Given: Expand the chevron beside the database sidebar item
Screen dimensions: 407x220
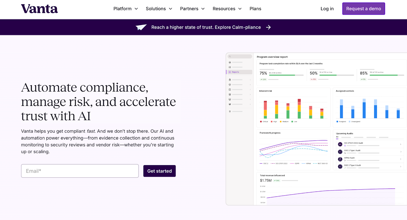Looking at the screenshot, I should tap(250, 95).
